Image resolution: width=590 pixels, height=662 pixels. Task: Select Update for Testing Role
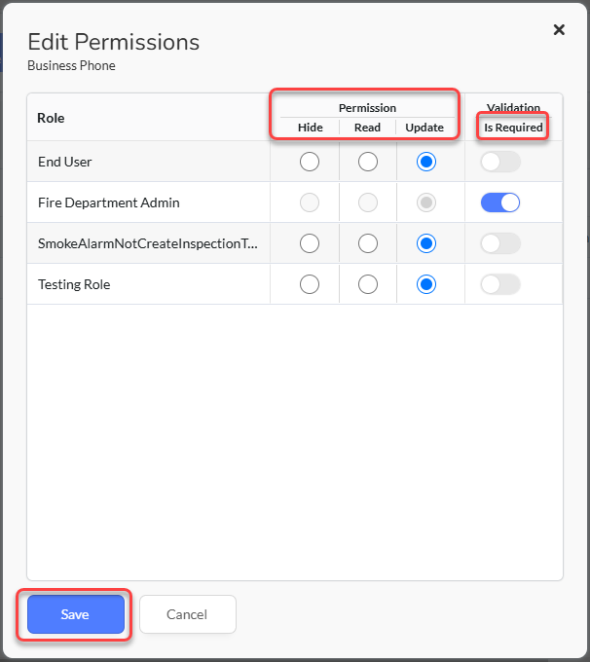click(x=426, y=284)
